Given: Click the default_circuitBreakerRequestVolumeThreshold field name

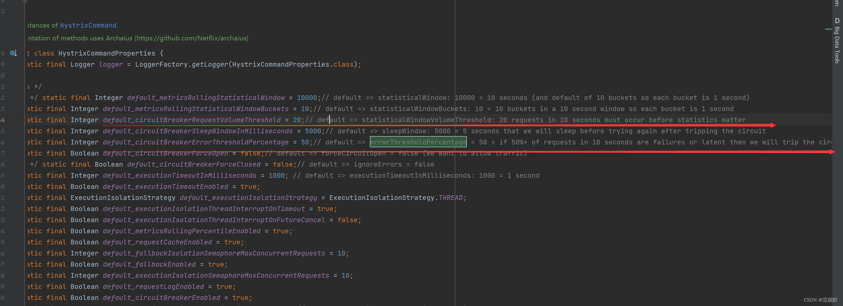Looking at the screenshot, I should point(192,120).
